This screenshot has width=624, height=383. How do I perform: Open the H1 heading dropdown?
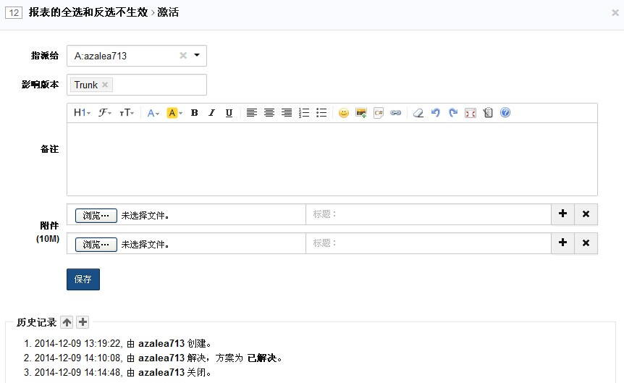click(x=82, y=113)
